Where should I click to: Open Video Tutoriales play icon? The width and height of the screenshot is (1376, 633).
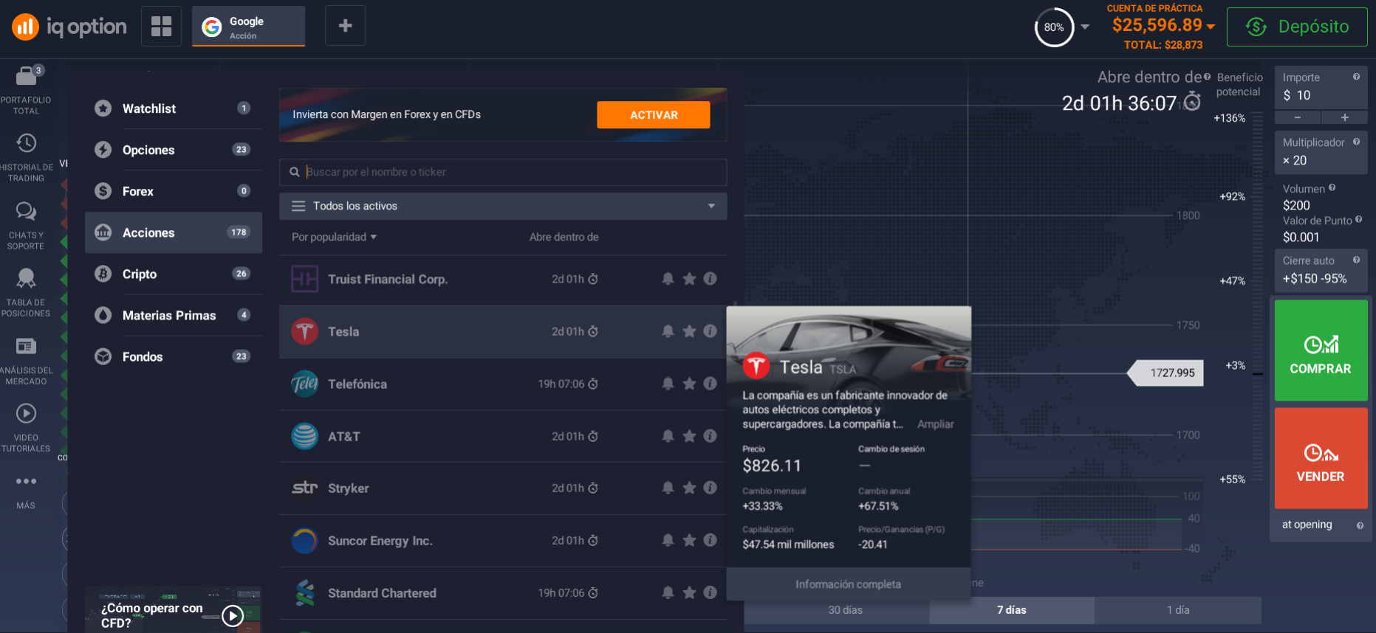[26, 413]
